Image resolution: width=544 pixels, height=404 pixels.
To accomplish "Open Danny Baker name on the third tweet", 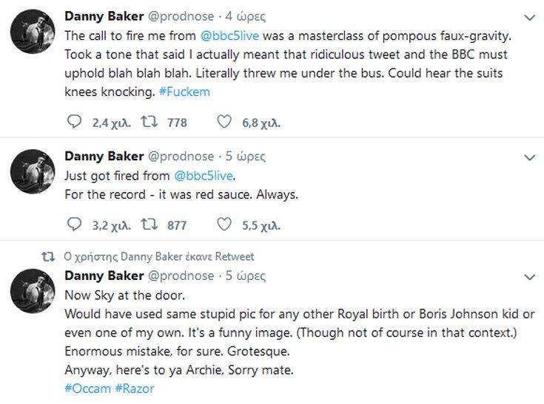I will coord(105,276).
